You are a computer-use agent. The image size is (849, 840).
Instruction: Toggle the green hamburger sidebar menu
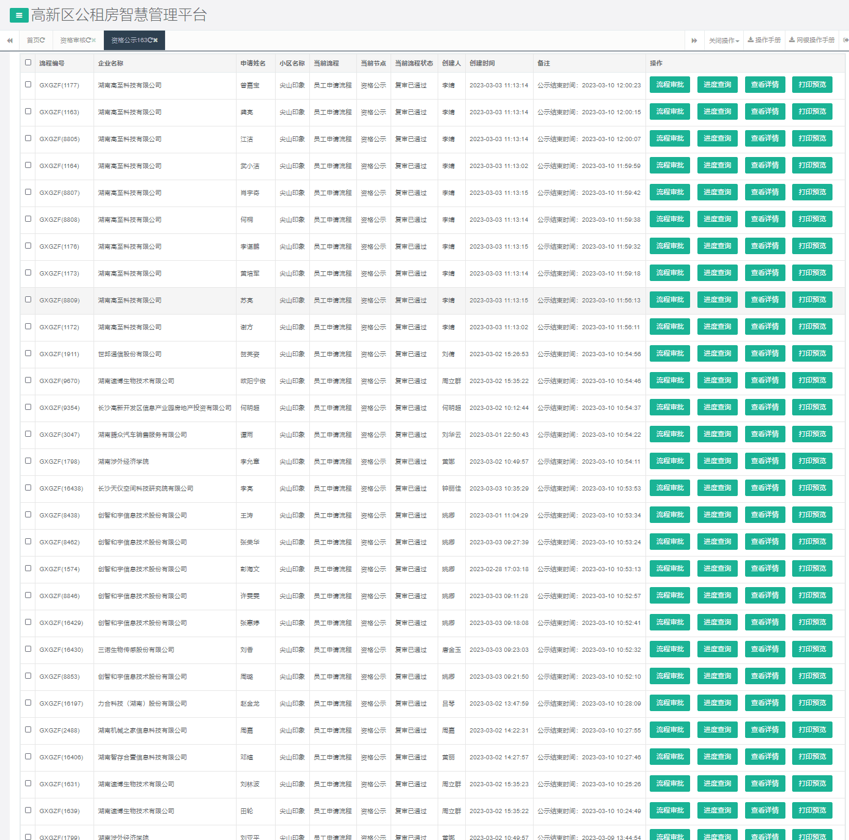click(18, 15)
